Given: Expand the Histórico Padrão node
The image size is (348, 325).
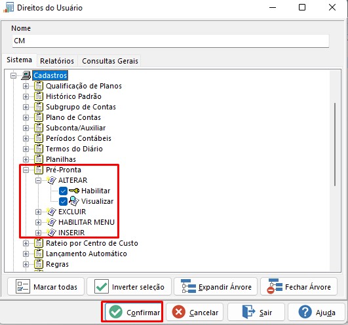Looking at the screenshot, I should click(x=26, y=96).
